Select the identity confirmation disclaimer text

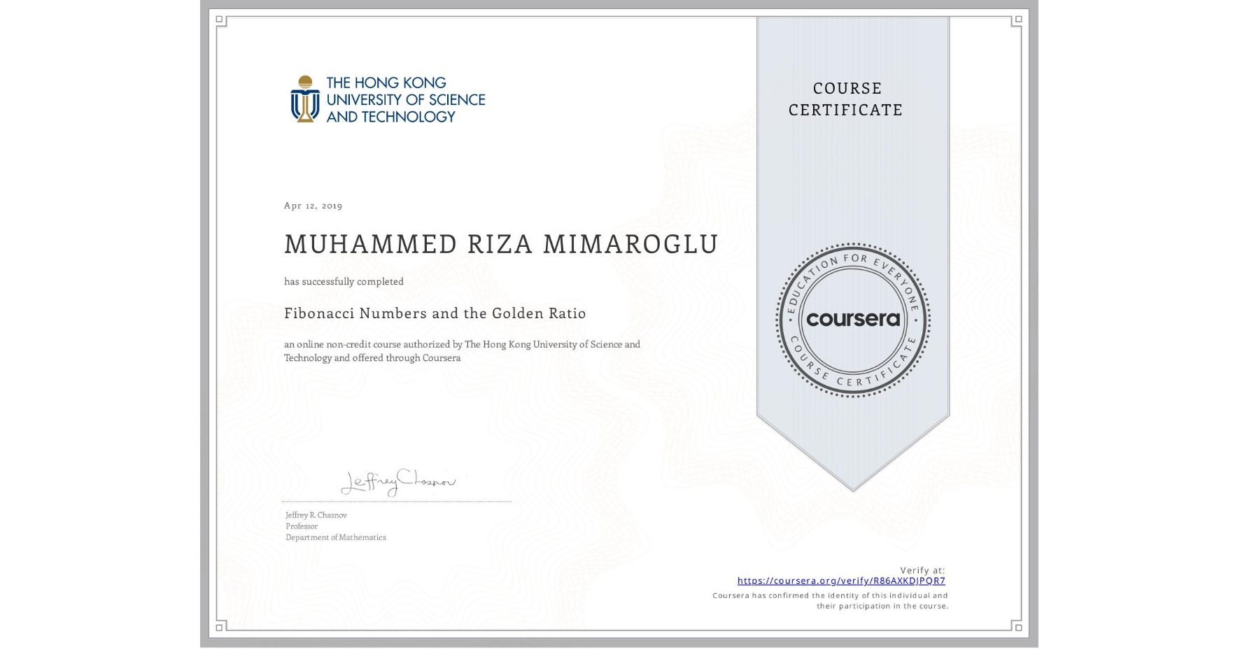point(829,600)
